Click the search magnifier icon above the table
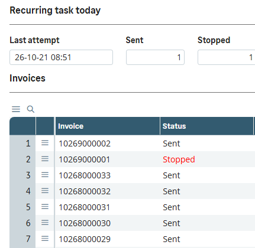Image resolution: width=255 pixels, height=248 pixels. click(x=31, y=109)
